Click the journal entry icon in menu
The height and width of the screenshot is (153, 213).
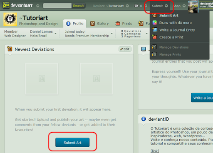(x=154, y=30)
